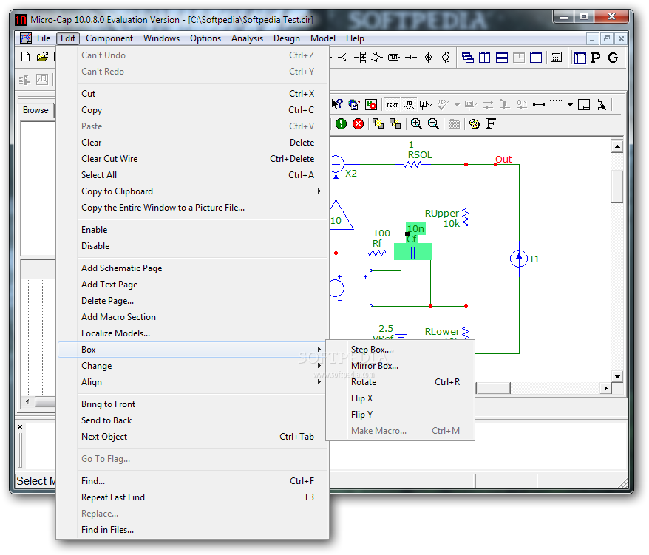Toggle the node numbers display icon
Screen dimensions: 649x555
point(426,105)
